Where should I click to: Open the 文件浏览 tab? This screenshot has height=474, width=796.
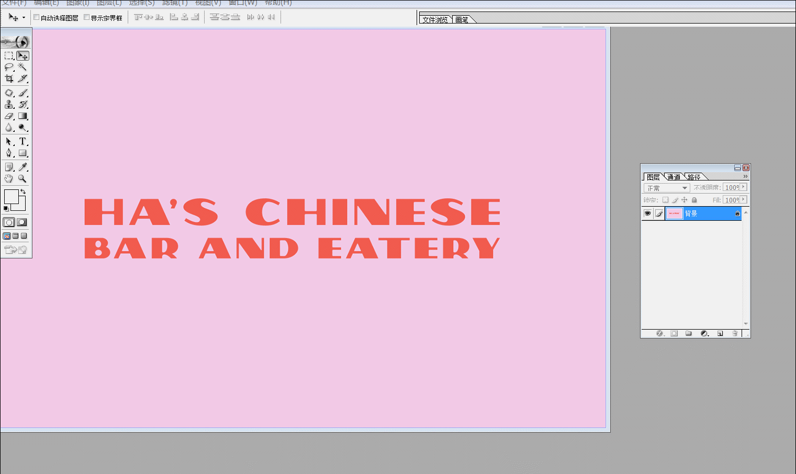tap(435, 19)
